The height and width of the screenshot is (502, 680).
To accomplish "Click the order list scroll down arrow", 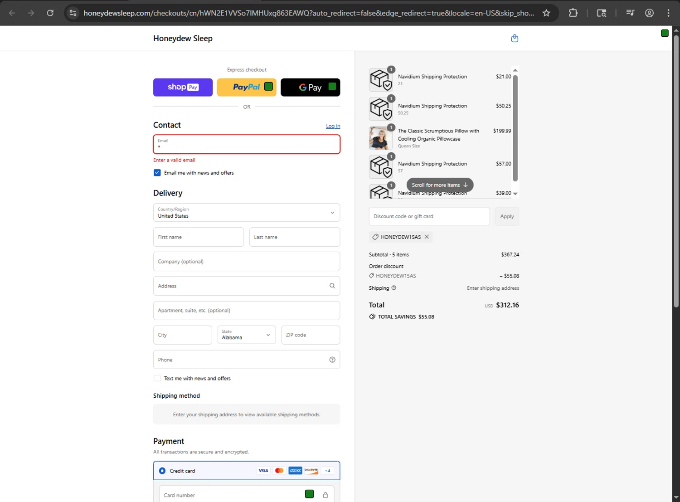I will (x=515, y=194).
